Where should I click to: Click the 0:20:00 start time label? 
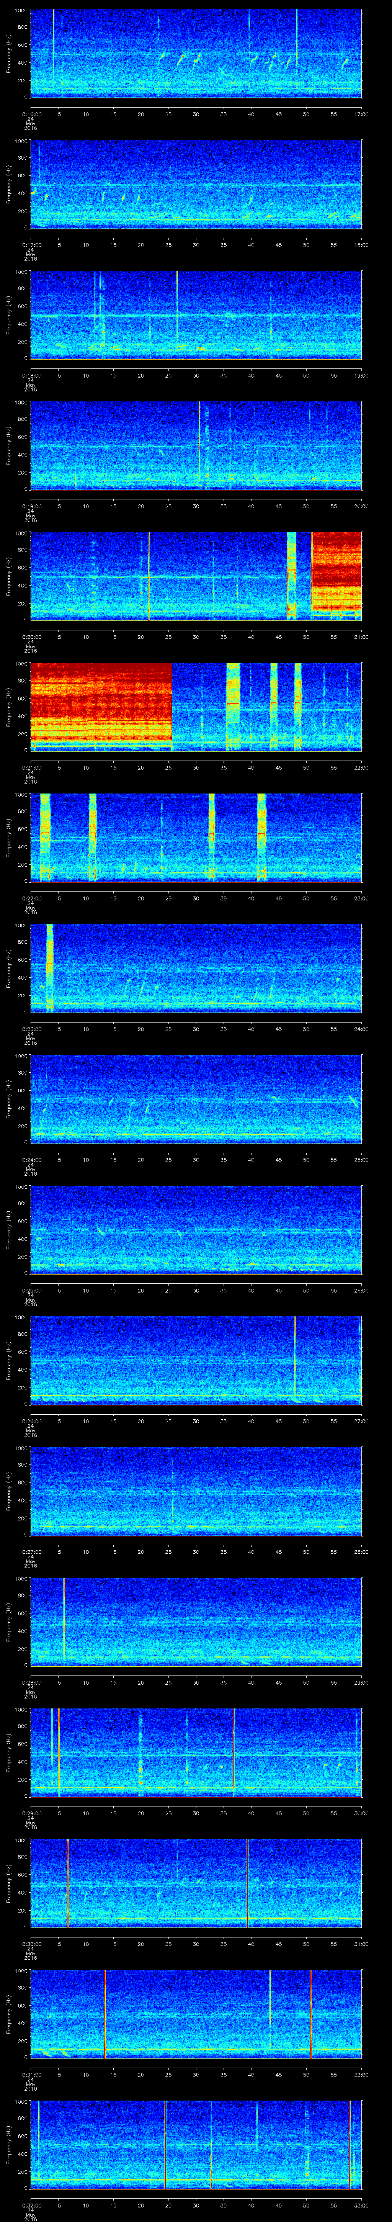(31, 636)
